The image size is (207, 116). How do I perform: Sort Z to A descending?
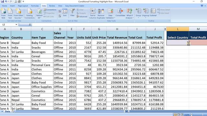tap(60, 16)
